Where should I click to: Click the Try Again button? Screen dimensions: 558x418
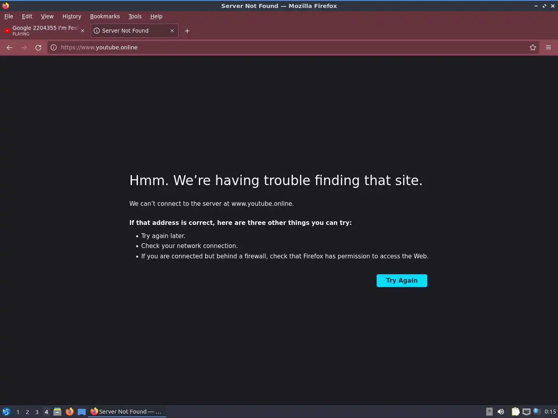[402, 281]
